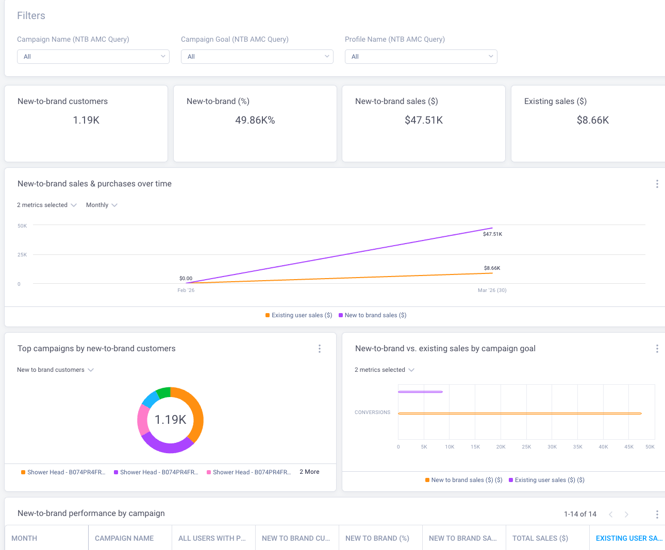This screenshot has height=550, width=665.
Task: Go to previous page of campaign table
Action: (611, 514)
